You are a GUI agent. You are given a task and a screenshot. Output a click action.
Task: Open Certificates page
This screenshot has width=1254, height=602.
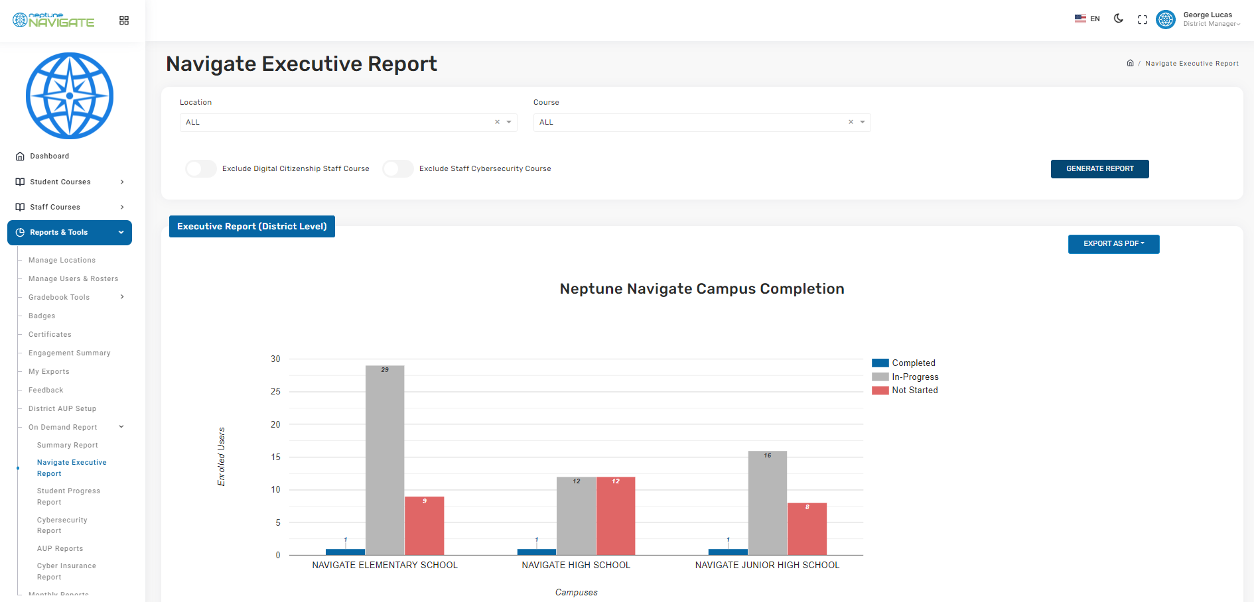(x=50, y=334)
